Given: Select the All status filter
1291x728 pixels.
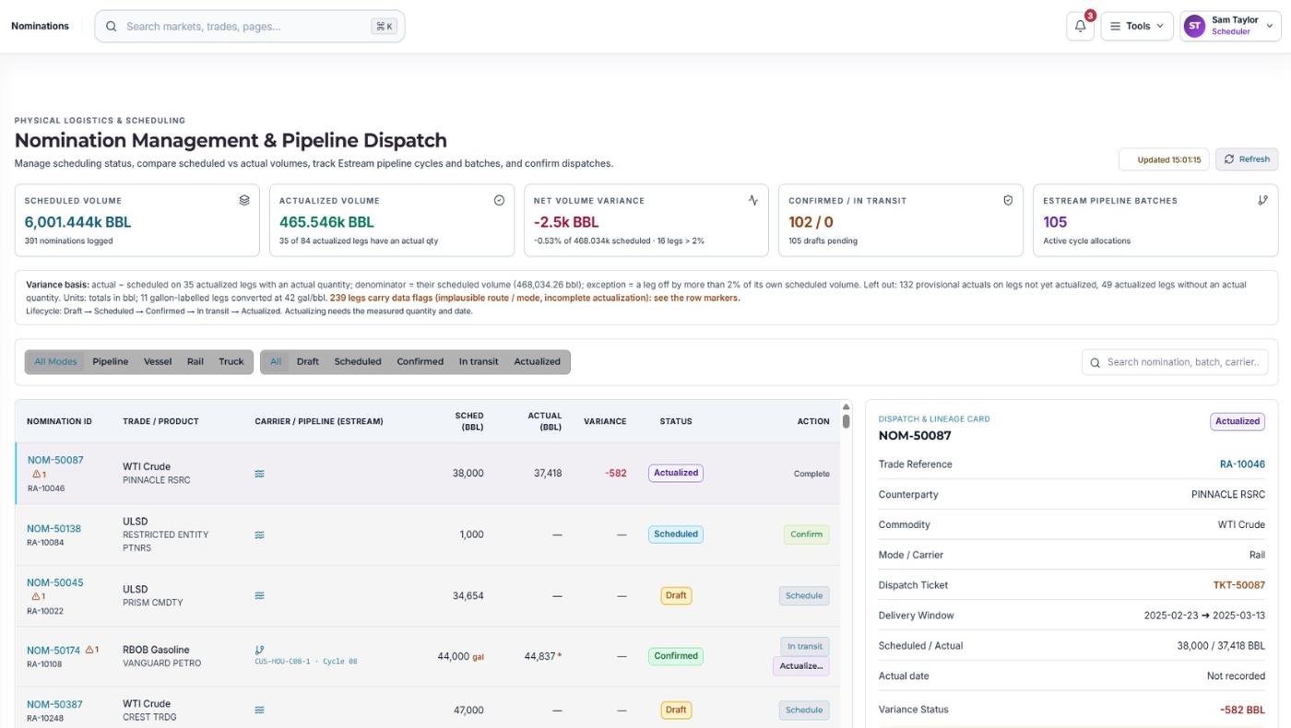Looking at the screenshot, I should (x=276, y=362).
